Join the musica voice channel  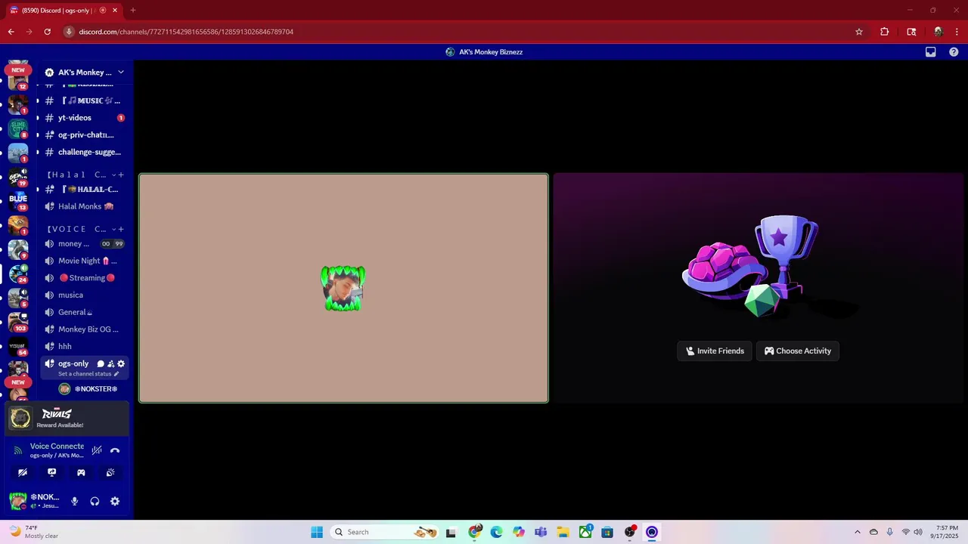click(84, 295)
